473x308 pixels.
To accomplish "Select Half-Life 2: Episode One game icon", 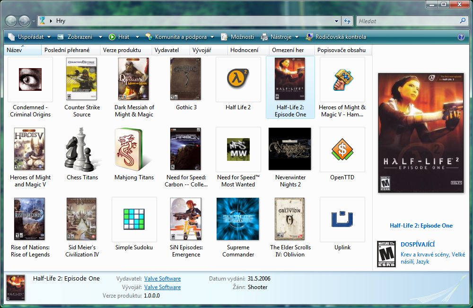I will coord(290,79).
